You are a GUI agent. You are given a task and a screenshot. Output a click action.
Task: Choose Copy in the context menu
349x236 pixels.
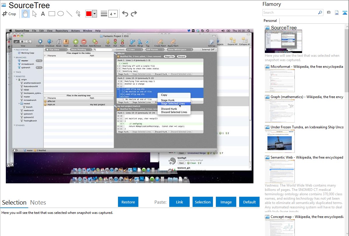(x=164, y=95)
